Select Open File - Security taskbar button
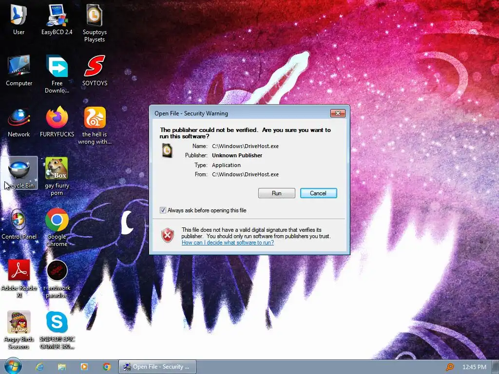 click(x=157, y=367)
